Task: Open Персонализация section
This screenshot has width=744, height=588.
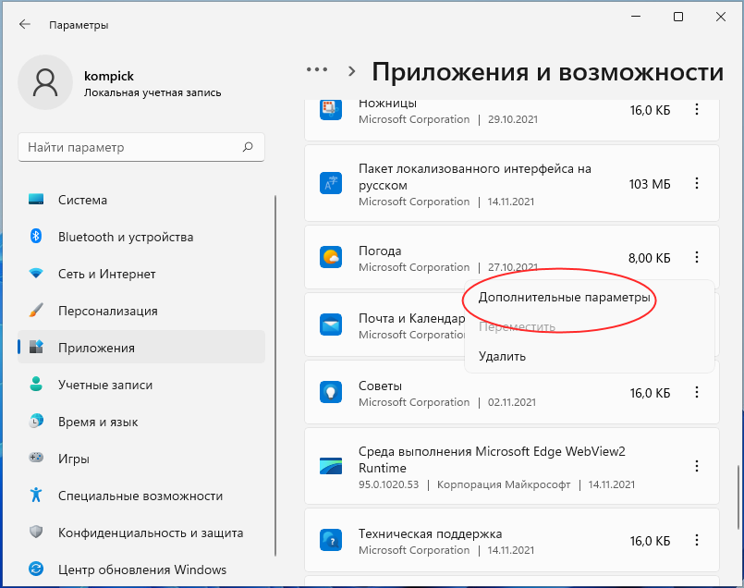Action: click(x=140, y=311)
